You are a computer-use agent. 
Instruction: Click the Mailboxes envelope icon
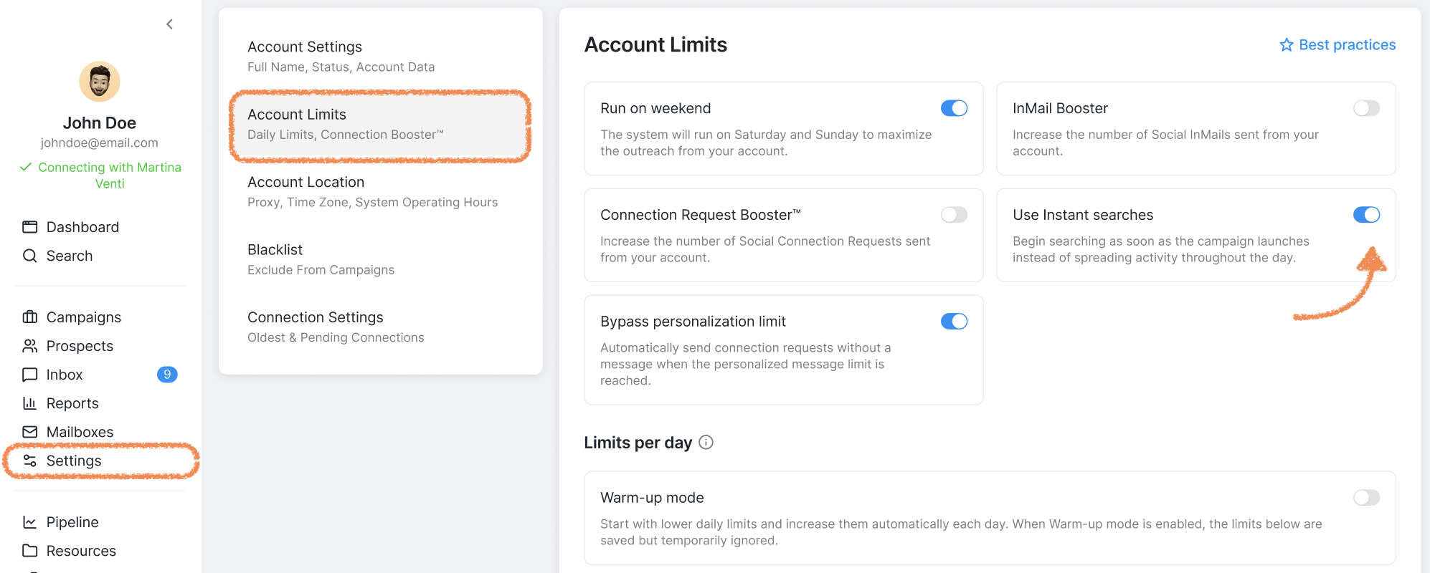pos(29,432)
